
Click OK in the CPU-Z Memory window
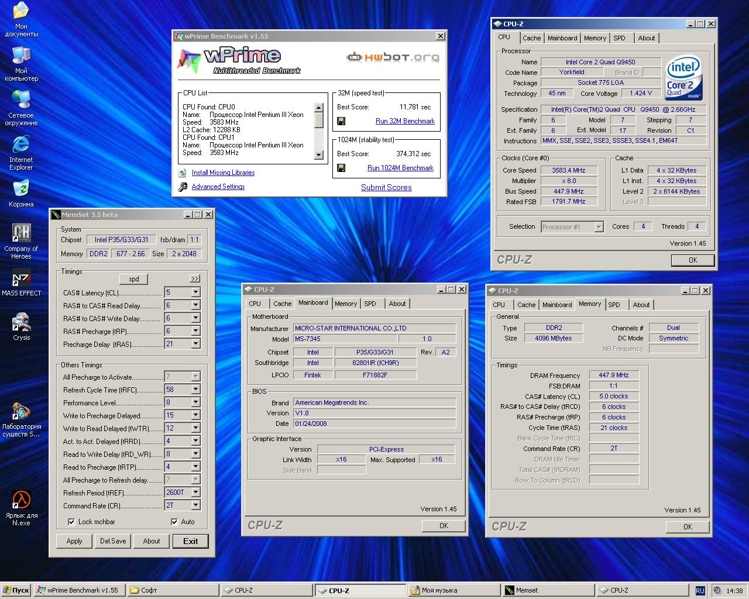[x=688, y=527]
